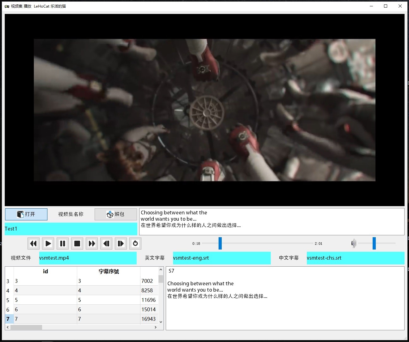Click the vsmtest-chs.srt subtitle field
This screenshot has width=409, height=342.
click(356, 258)
